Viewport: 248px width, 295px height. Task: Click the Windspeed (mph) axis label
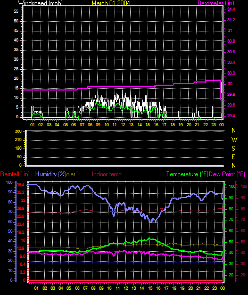[x=40, y=3]
